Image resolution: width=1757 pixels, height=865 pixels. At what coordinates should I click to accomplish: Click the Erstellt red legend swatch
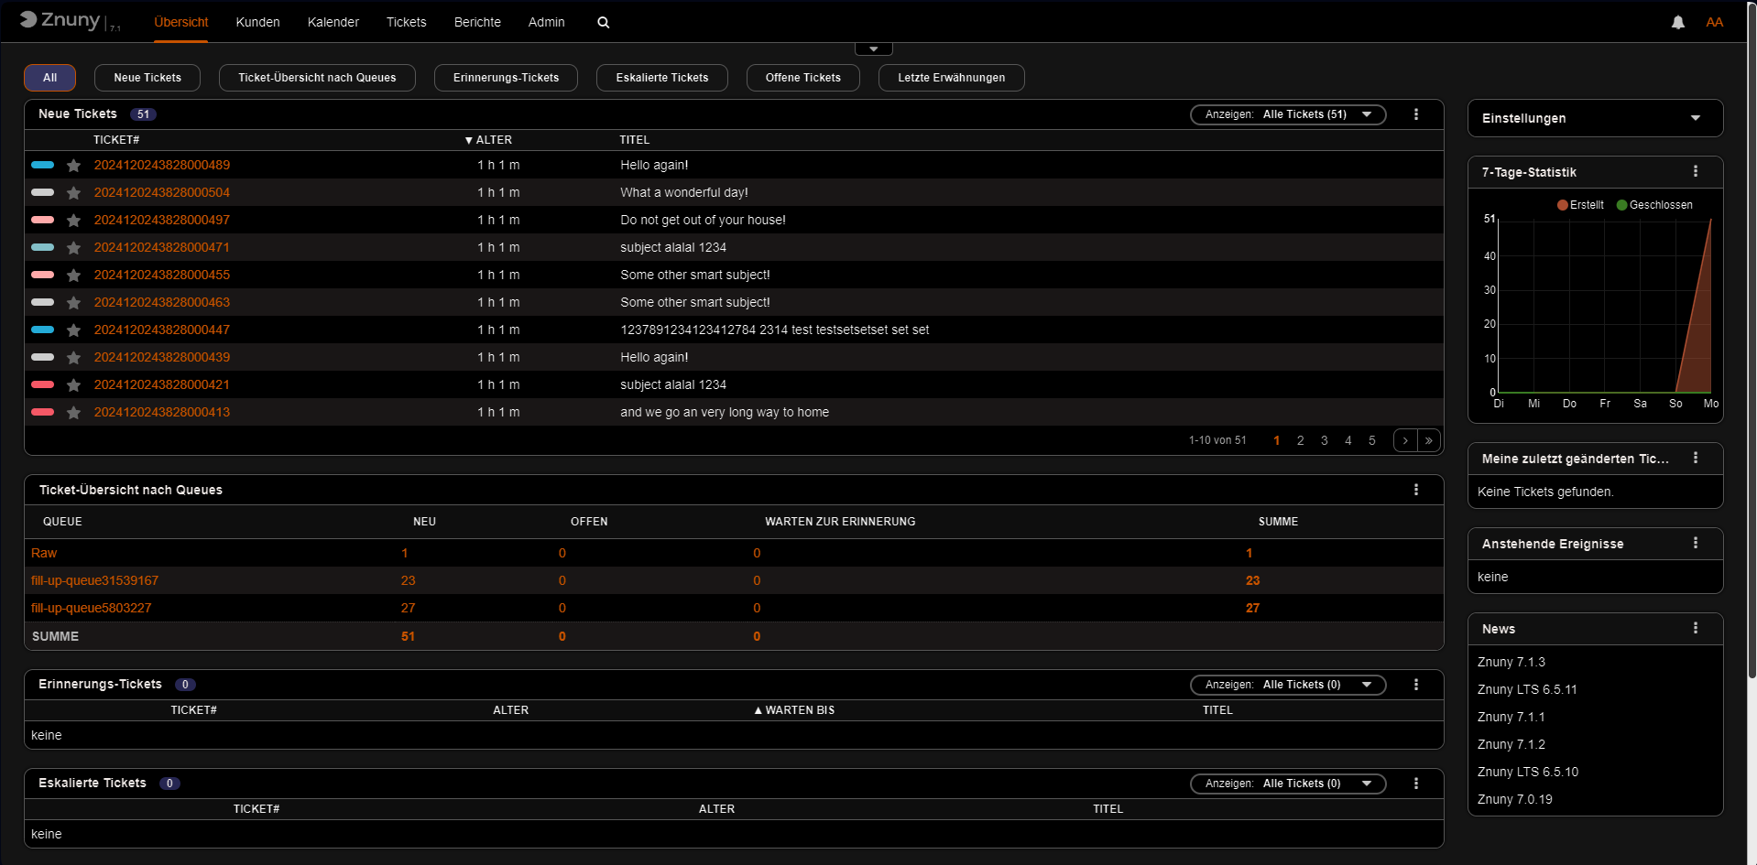tap(1562, 205)
